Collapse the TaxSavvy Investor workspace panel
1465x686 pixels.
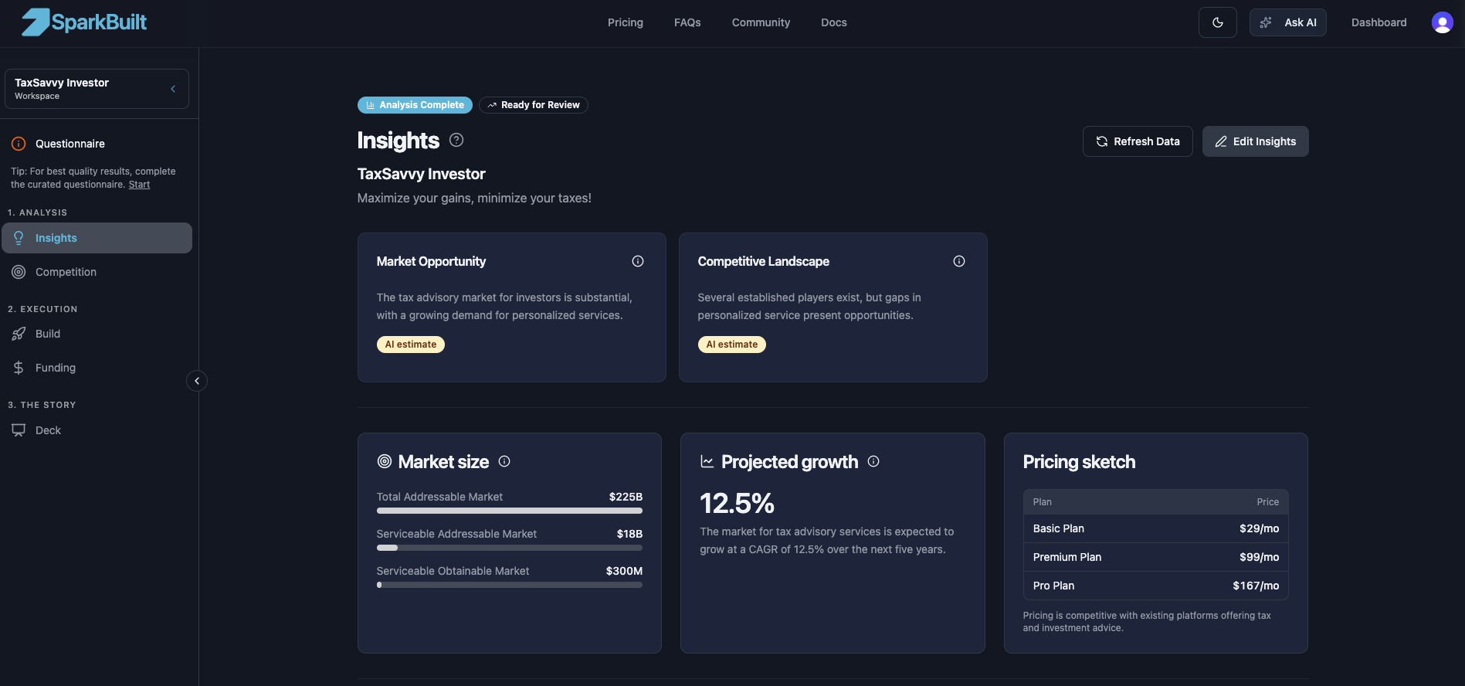coord(173,88)
